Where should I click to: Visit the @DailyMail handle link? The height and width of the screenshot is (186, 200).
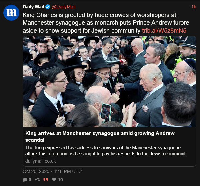[x=64, y=7]
